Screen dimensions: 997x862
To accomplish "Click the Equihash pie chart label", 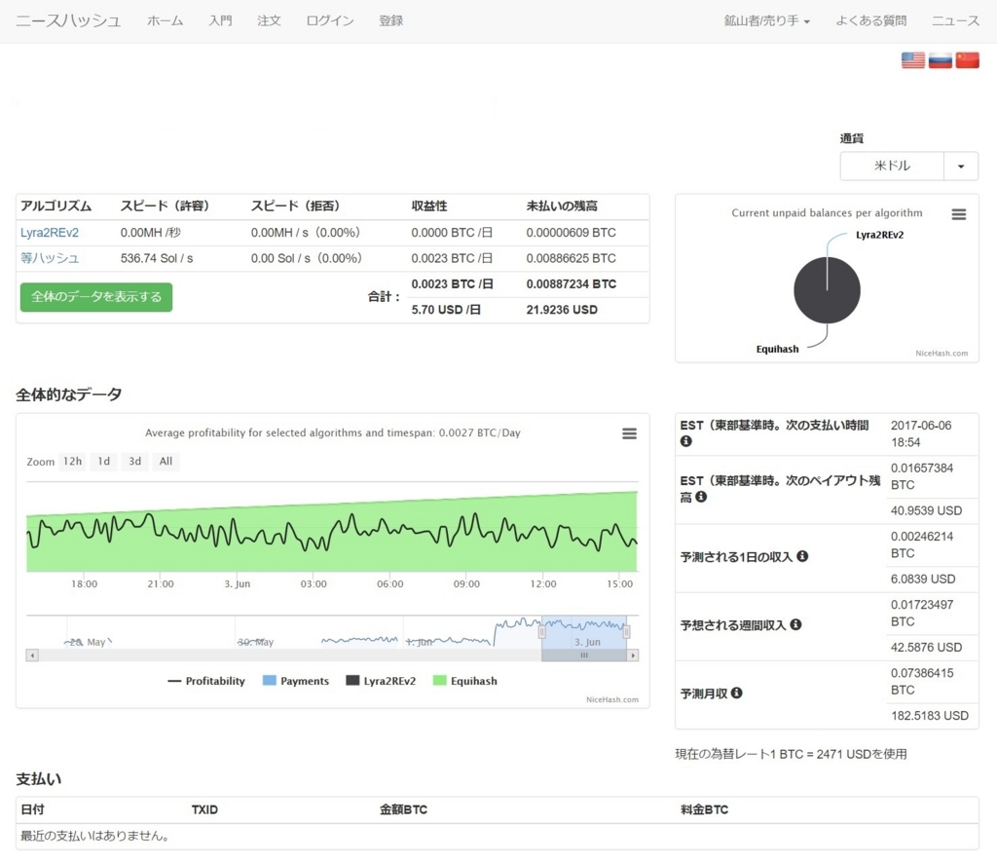I will [777, 350].
